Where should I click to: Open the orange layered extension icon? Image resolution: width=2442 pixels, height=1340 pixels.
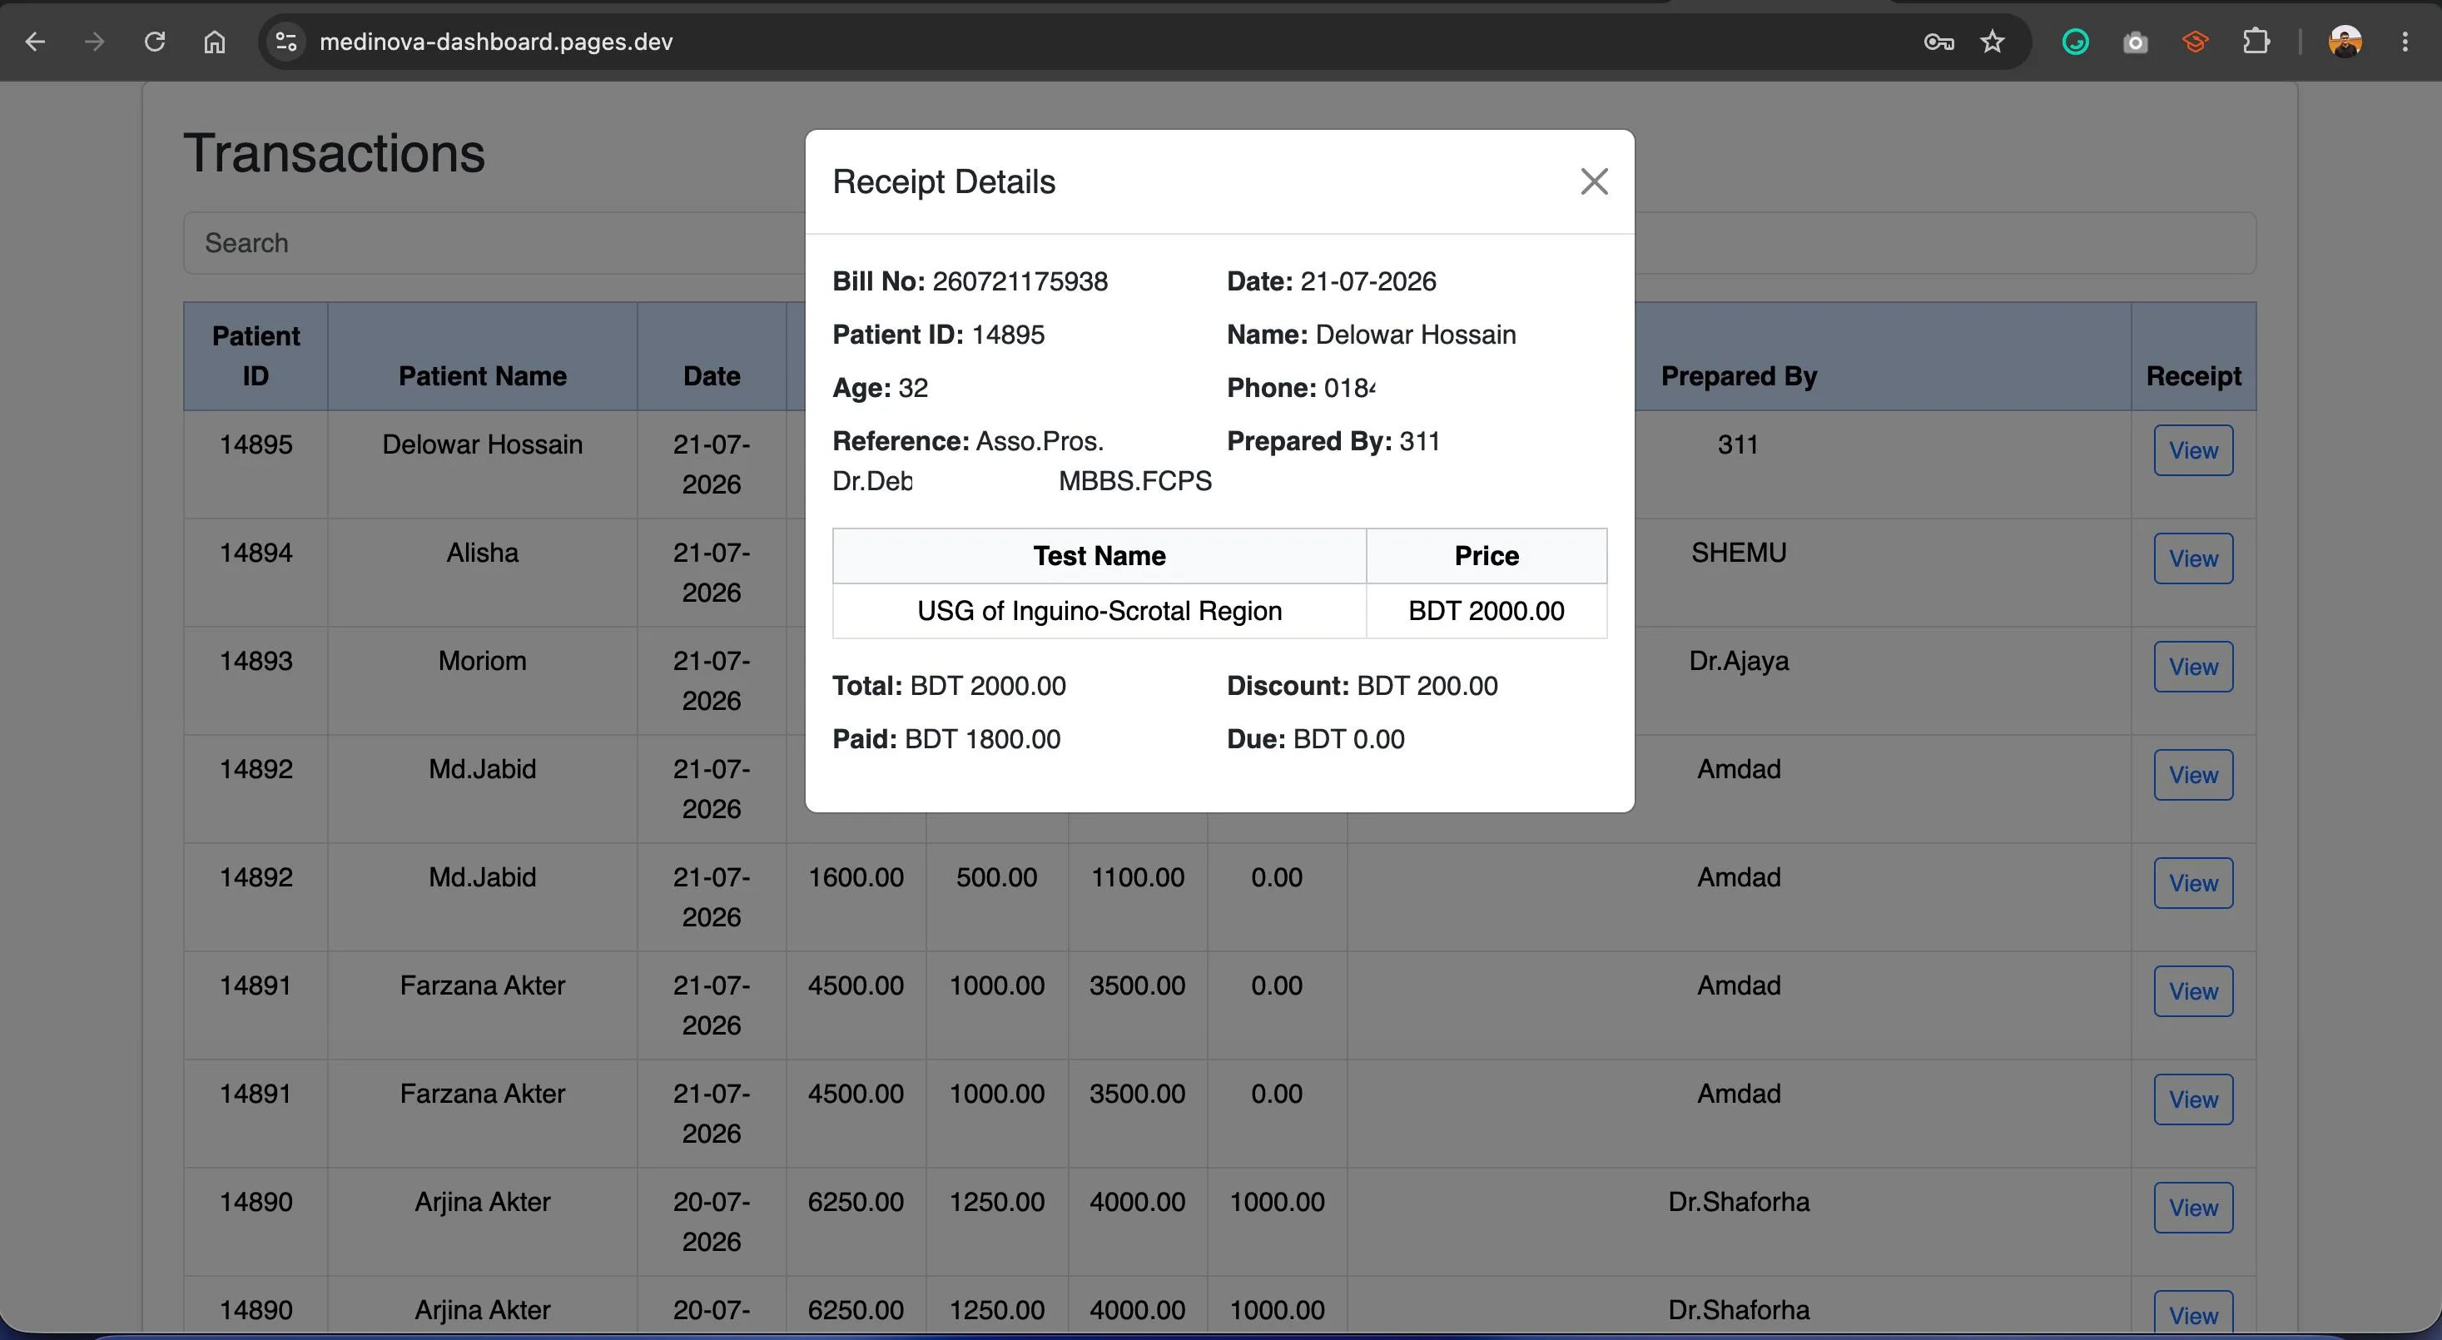point(2196,42)
